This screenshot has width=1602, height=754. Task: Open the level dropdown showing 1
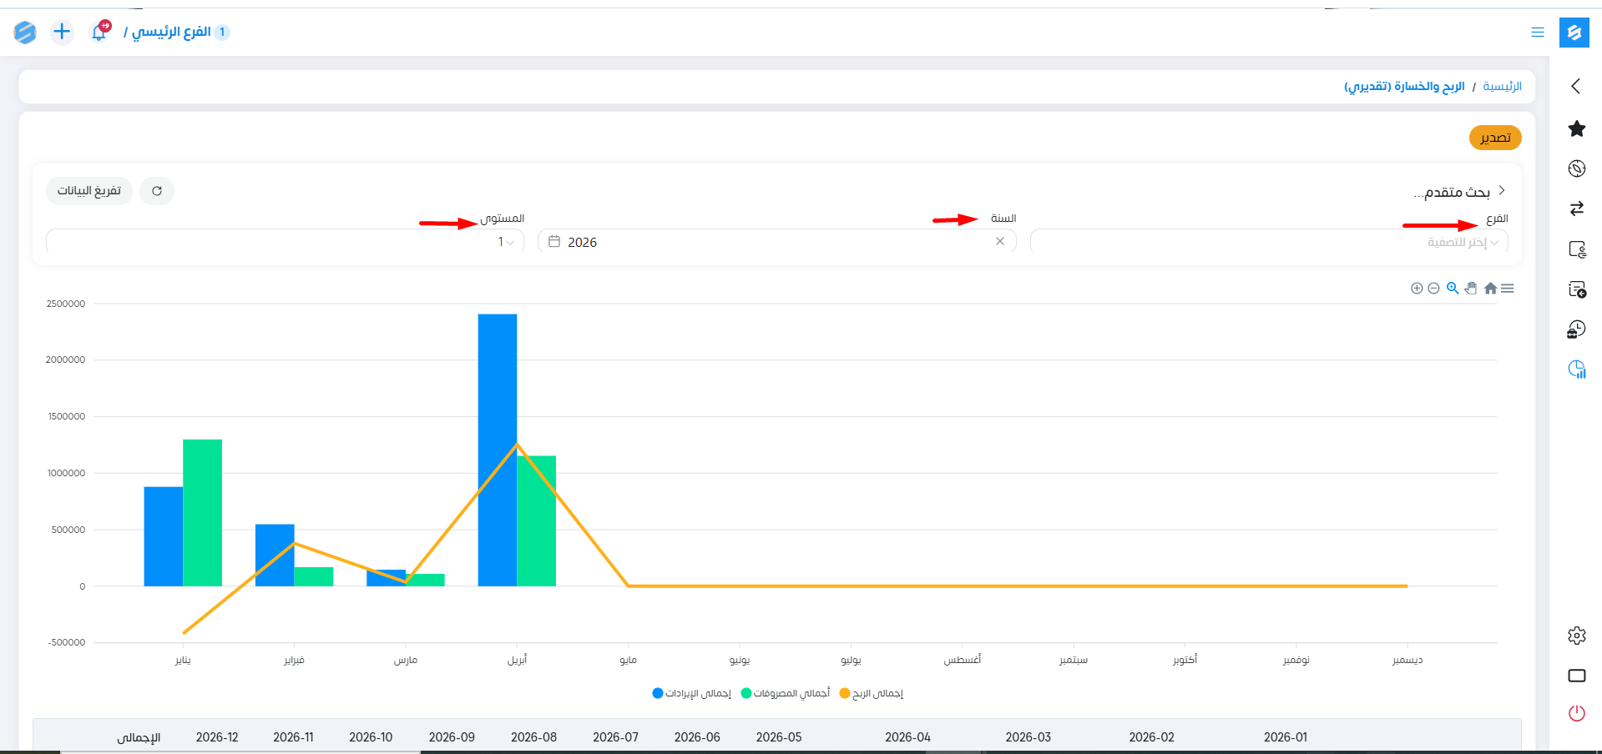pos(285,242)
